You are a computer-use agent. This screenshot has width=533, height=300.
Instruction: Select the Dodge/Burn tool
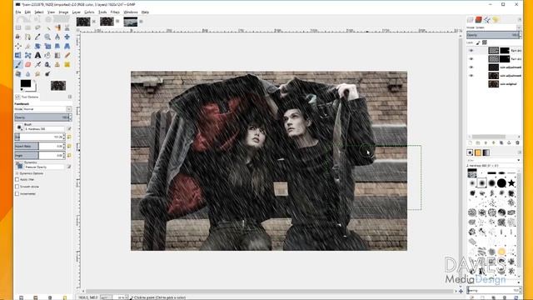pos(47,73)
